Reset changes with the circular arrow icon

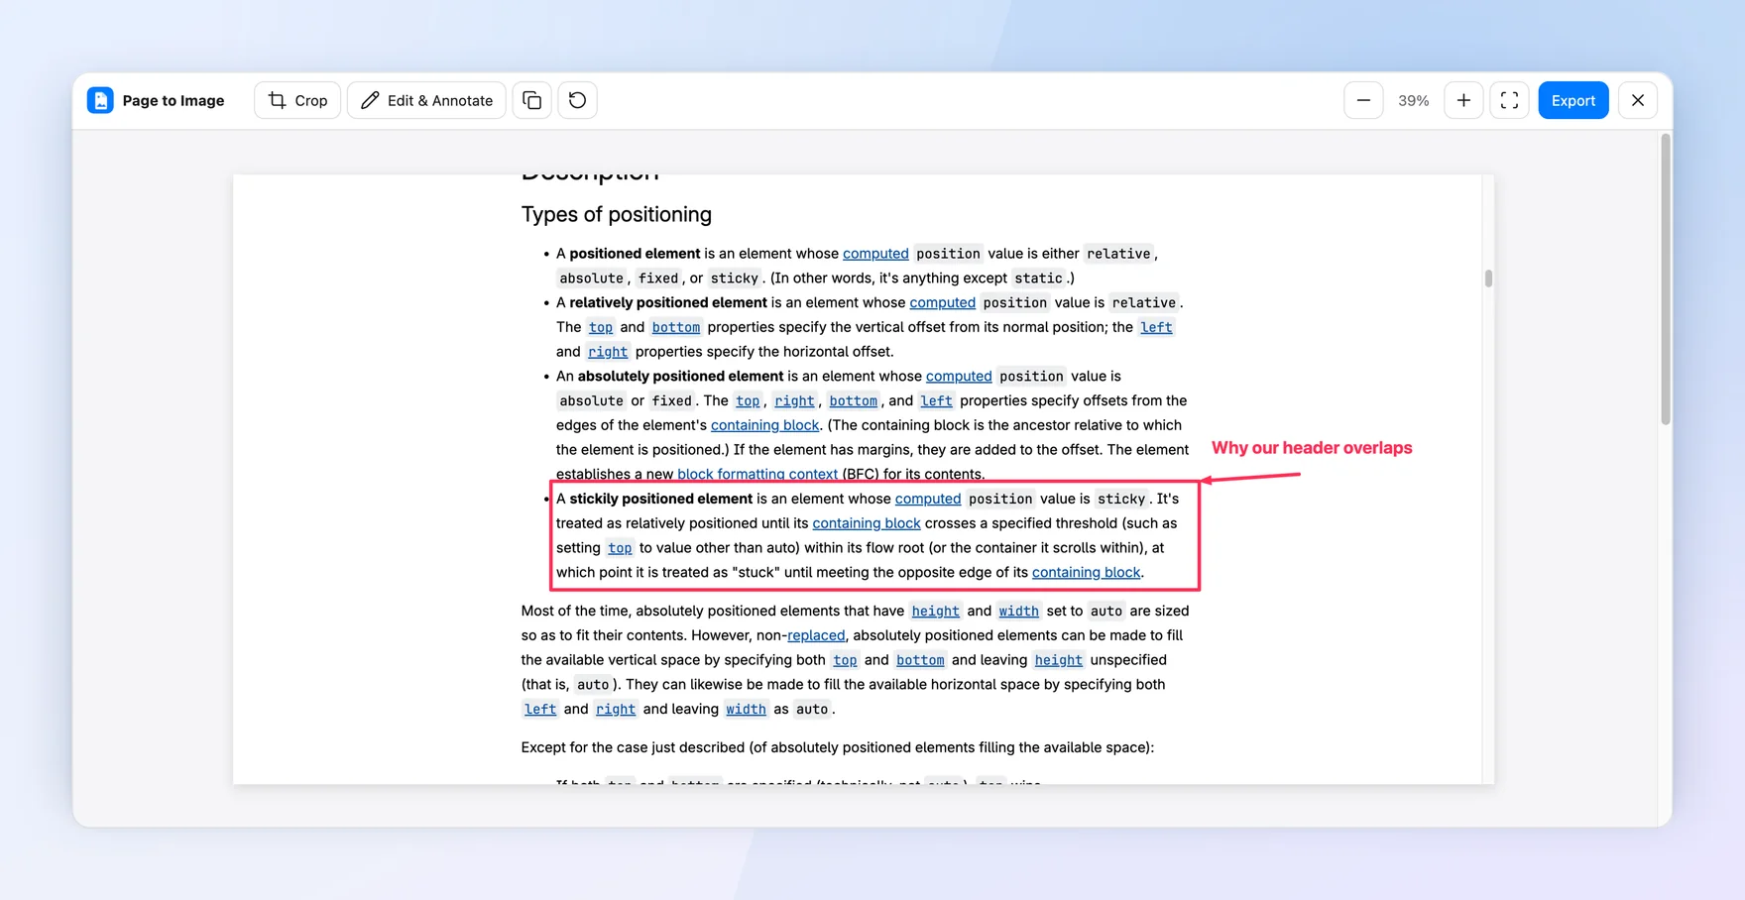point(577,100)
